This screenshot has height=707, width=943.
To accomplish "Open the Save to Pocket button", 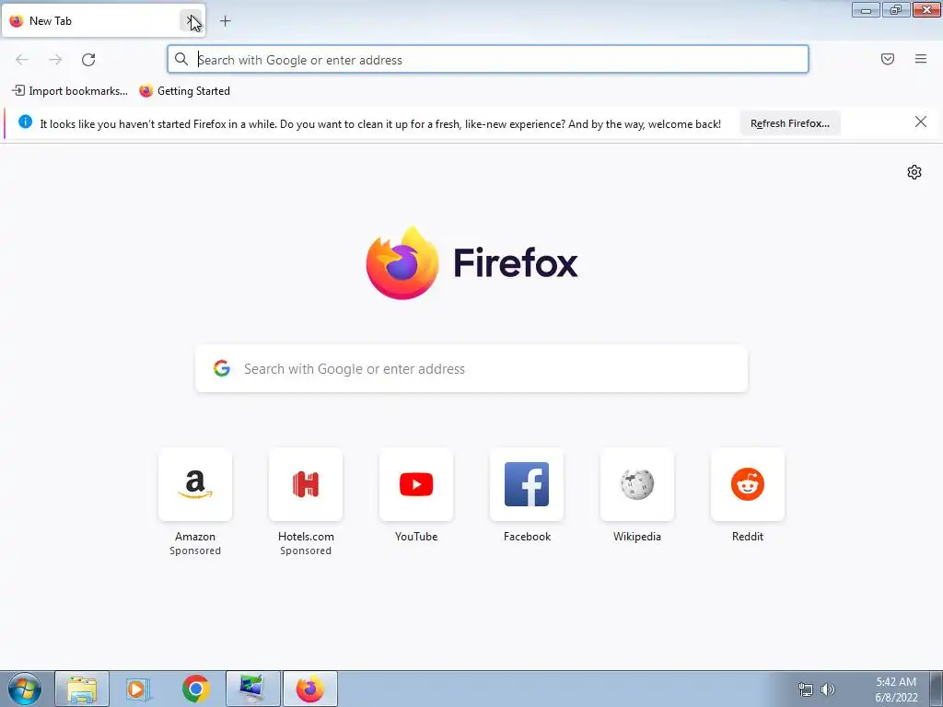I will click(888, 59).
